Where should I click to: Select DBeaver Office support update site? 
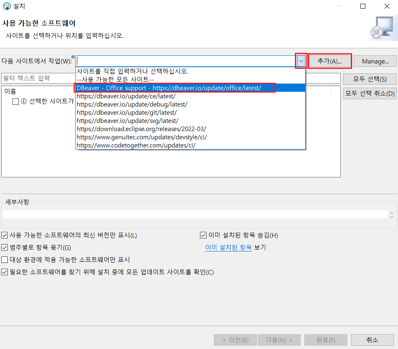point(169,88)
